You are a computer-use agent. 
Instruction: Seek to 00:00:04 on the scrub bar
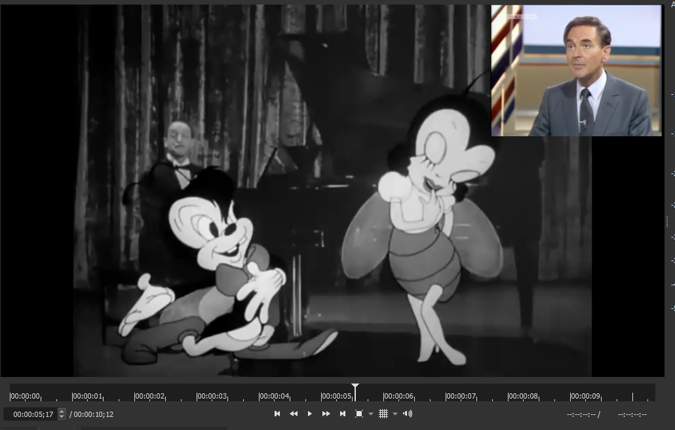[274, 396]
